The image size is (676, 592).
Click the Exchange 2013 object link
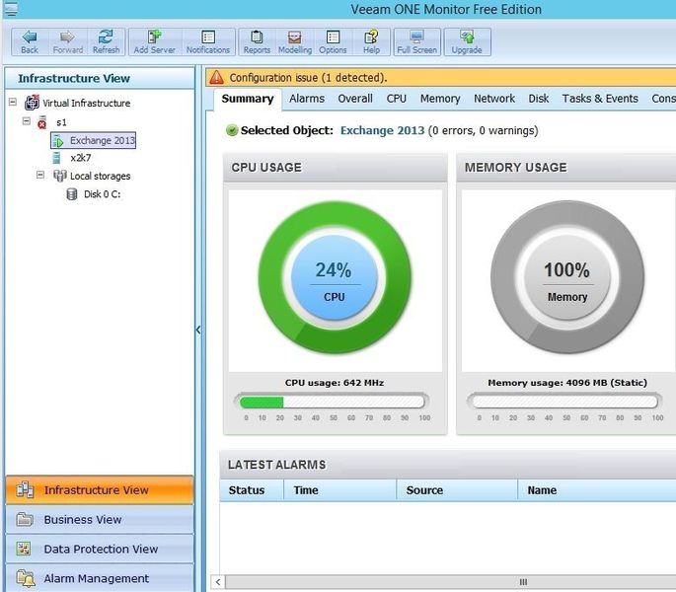[x=382, y=130]
